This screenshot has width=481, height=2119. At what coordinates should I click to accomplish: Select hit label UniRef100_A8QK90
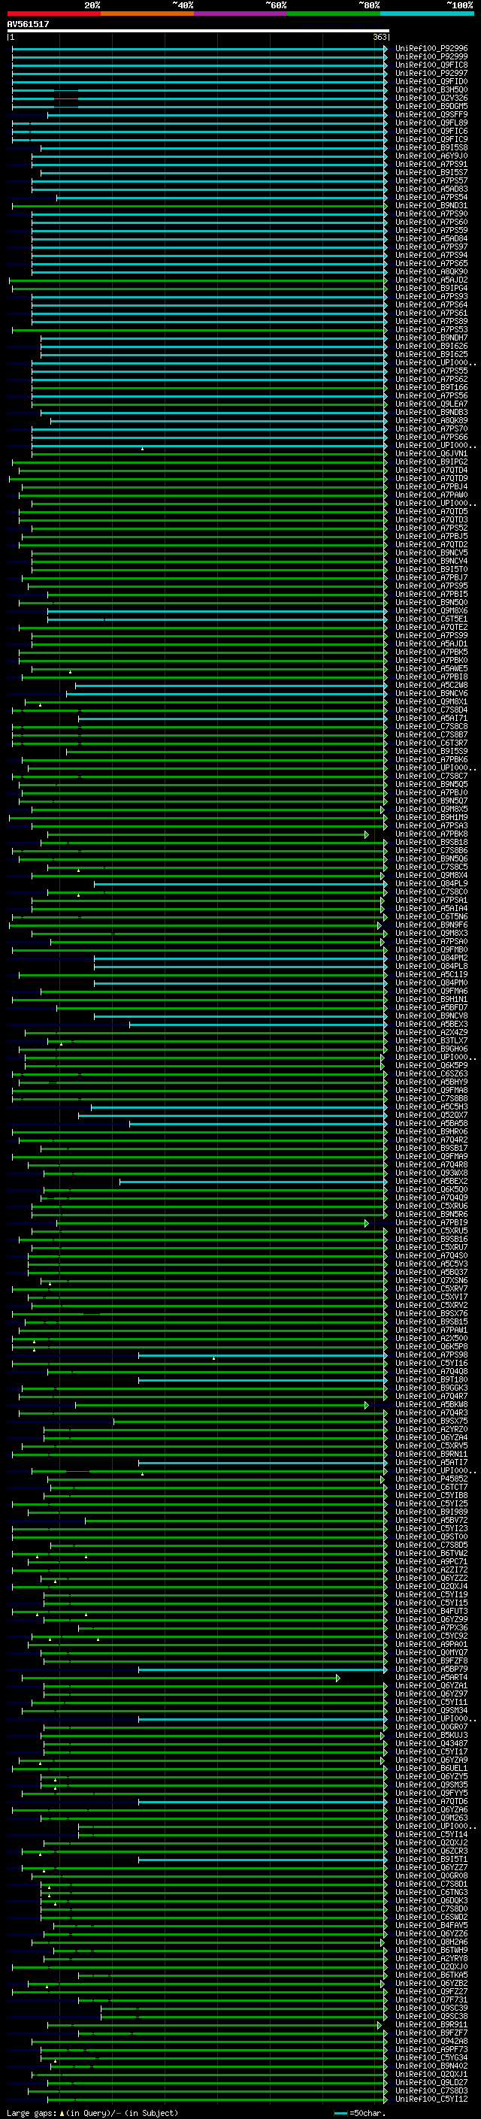(x=431, y=272)
